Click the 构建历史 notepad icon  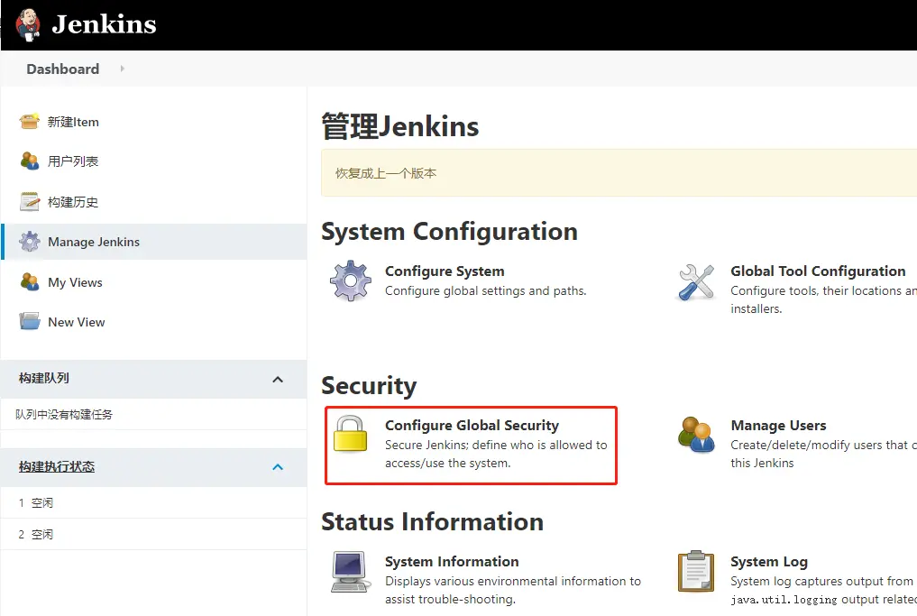(x=30, y=202)
